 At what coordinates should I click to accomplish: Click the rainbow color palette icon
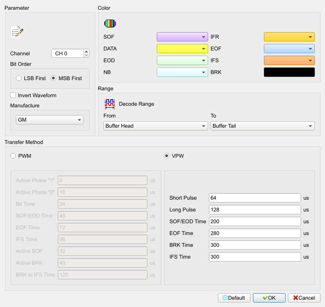click(x=110, y=23)
